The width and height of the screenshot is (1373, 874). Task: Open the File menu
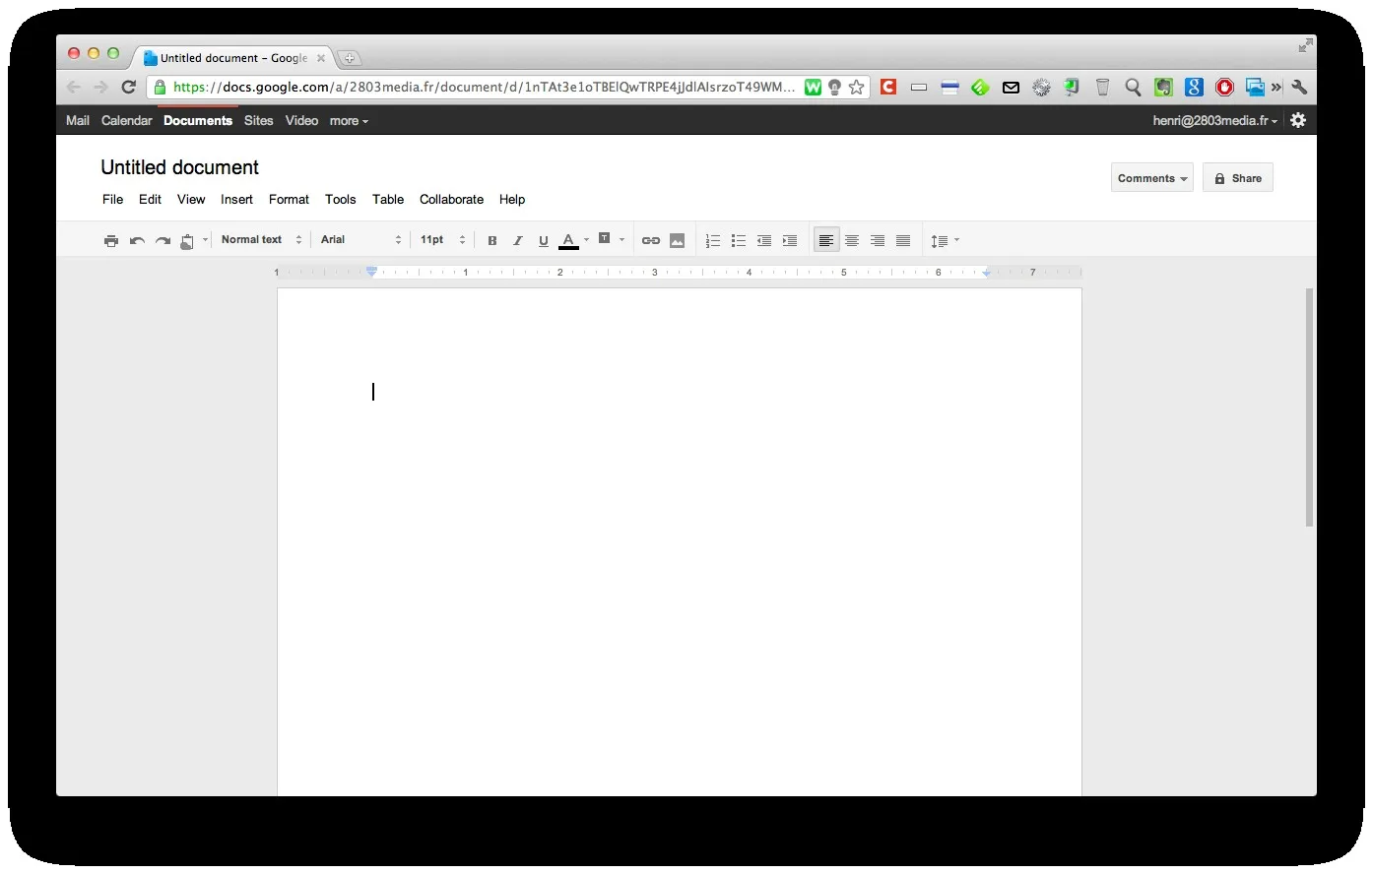113,199
